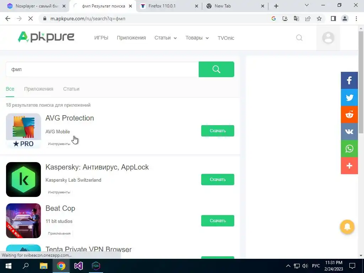Screen dimensions: 364x273
Task: Click the green search submit button
Action: click(216, 69)
